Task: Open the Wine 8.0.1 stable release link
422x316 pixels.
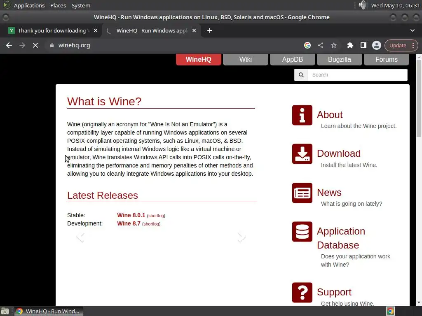Action: (131, 215)
